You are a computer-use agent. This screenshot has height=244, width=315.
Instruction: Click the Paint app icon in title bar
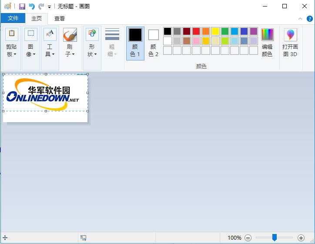click(x=8, y=7)
